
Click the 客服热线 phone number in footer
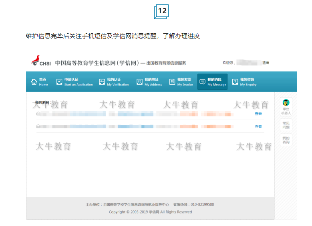point(202,204)
